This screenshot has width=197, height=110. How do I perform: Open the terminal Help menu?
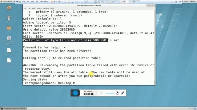[x=52, y=9]
